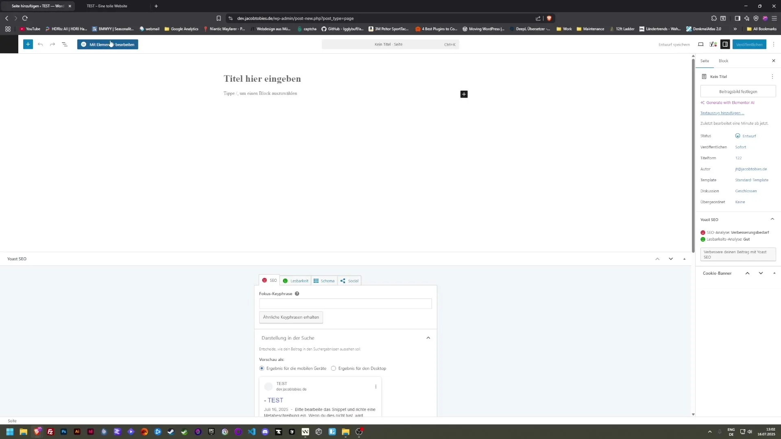Click the plus icon inside the page canvas

[x=464, y=94]
